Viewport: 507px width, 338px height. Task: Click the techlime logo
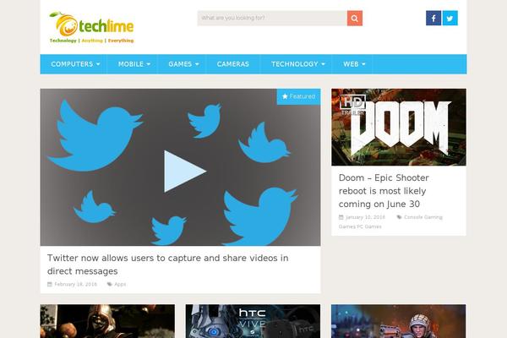pyautogui.click(x=91, y=28)
